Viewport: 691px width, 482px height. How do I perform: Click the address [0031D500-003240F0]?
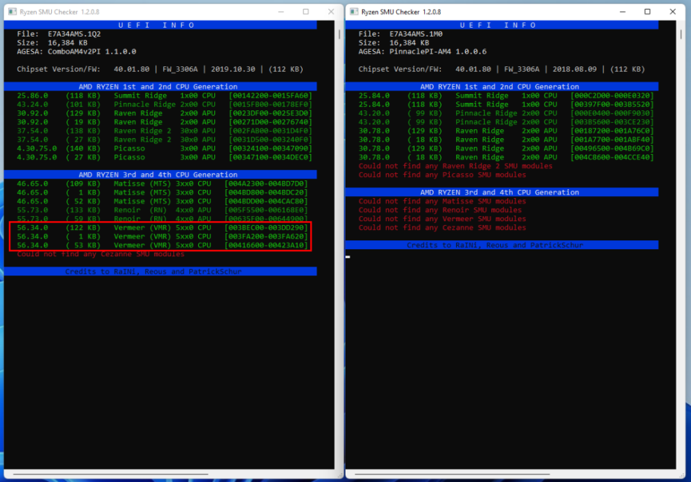tap(270, 139)
